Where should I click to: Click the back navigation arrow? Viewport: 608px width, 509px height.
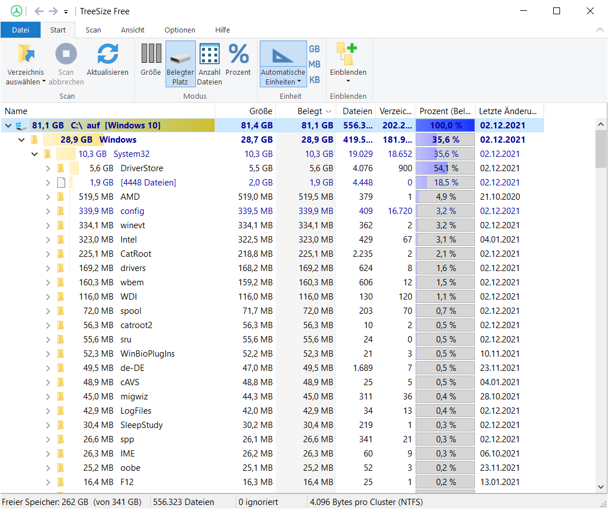[39, 11]
